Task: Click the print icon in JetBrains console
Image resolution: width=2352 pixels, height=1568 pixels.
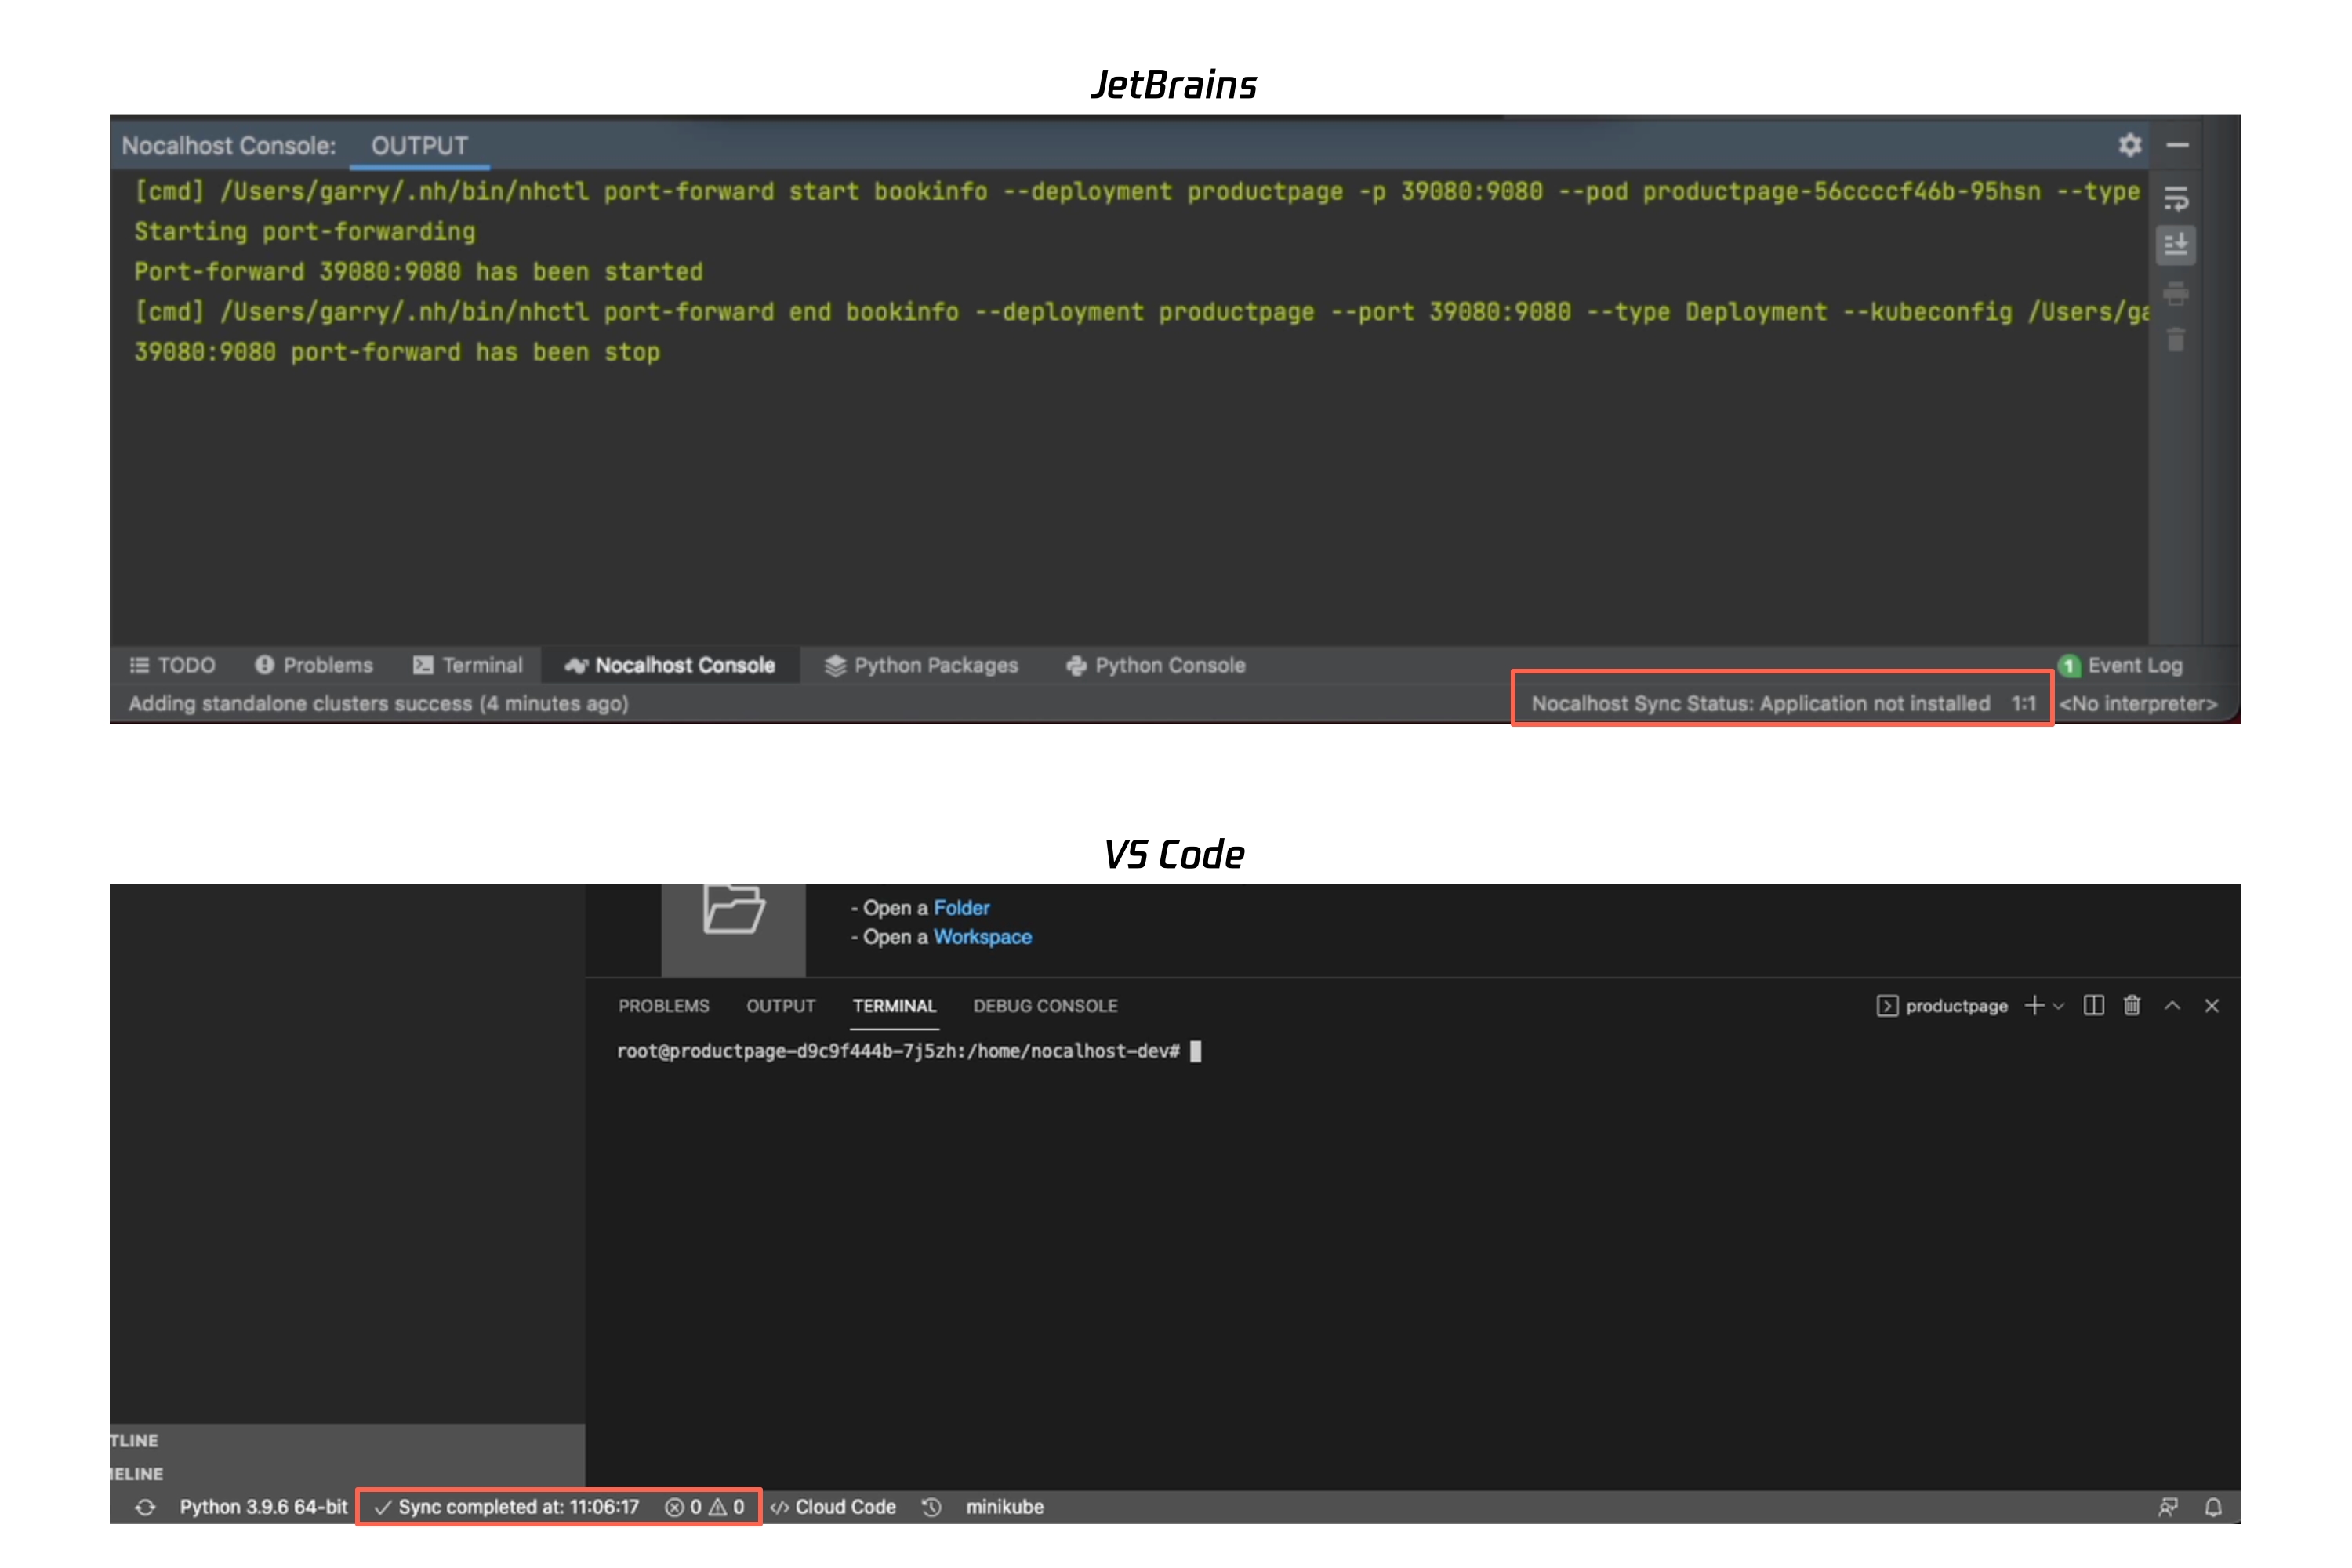Action: 2176,293
